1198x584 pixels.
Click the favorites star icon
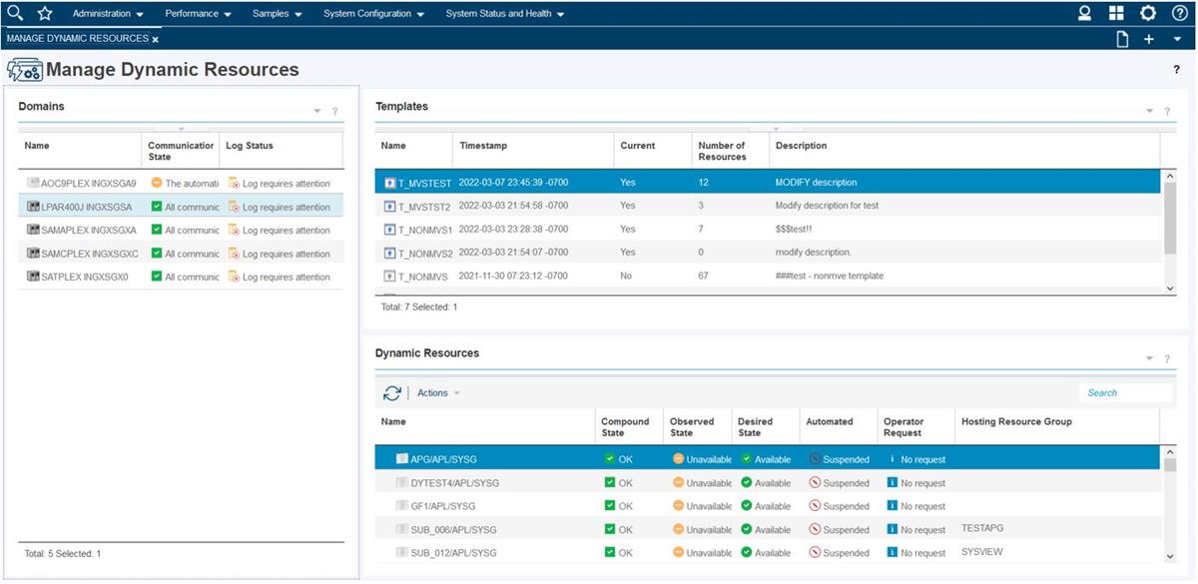(x=44, y=14)
